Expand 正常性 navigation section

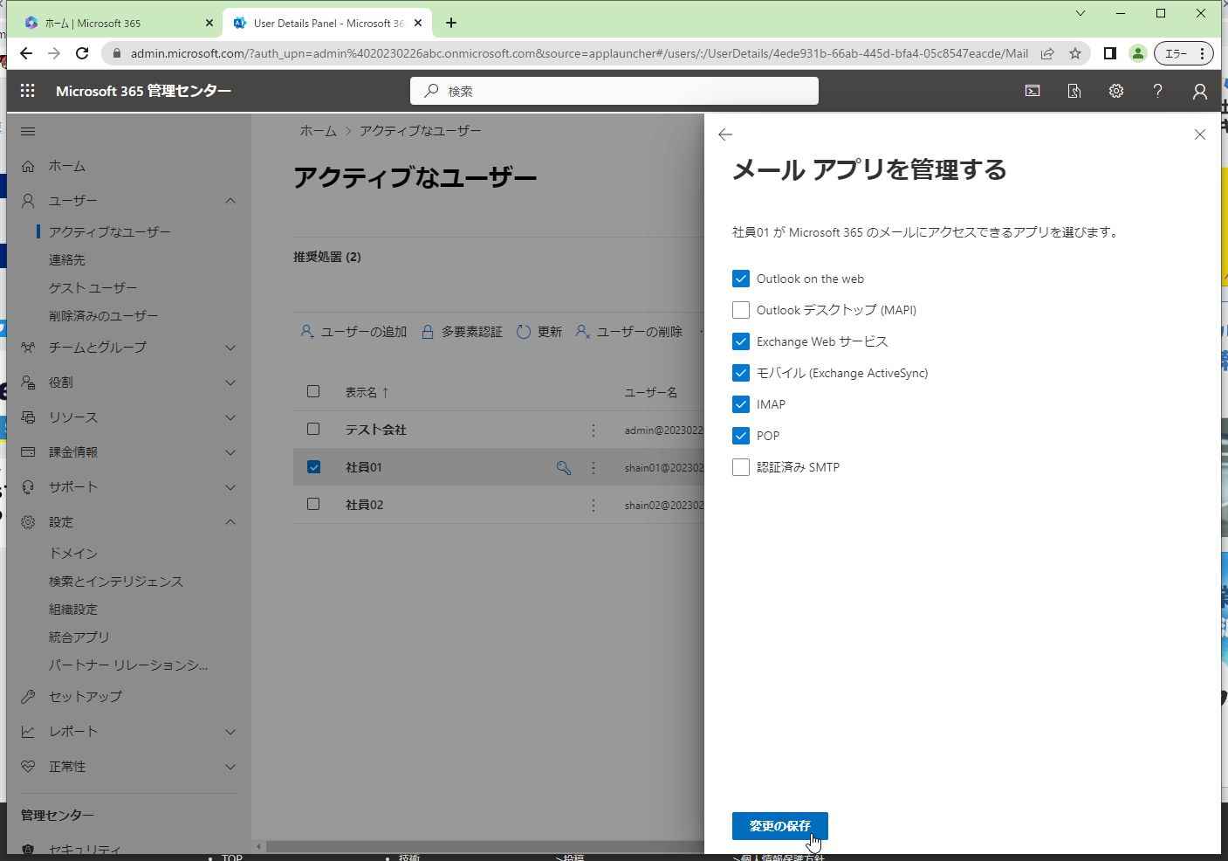point(230,767)
